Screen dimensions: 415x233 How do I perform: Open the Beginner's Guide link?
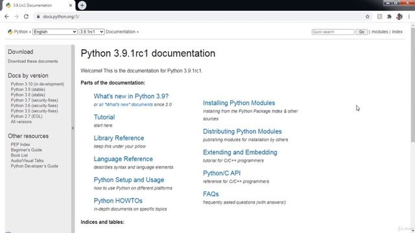coord(26,150)
